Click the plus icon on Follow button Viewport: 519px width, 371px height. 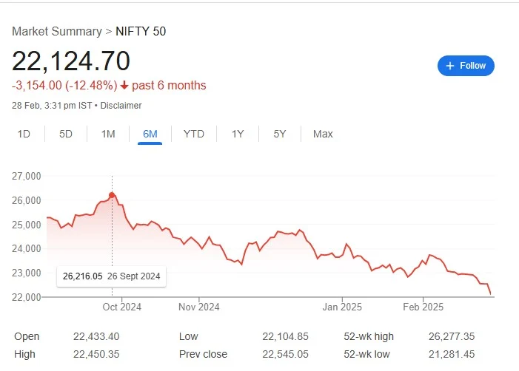coord(450,66)
